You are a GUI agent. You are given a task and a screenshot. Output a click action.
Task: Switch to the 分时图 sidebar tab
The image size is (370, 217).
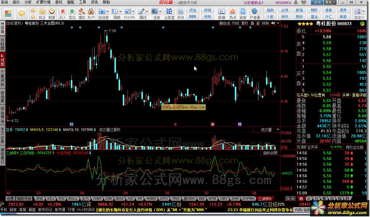click(3, 44)
